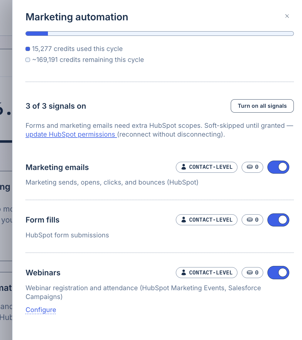Disable the Form fills signal switch
Screen dimensions: 302x340
coord(278,220)
